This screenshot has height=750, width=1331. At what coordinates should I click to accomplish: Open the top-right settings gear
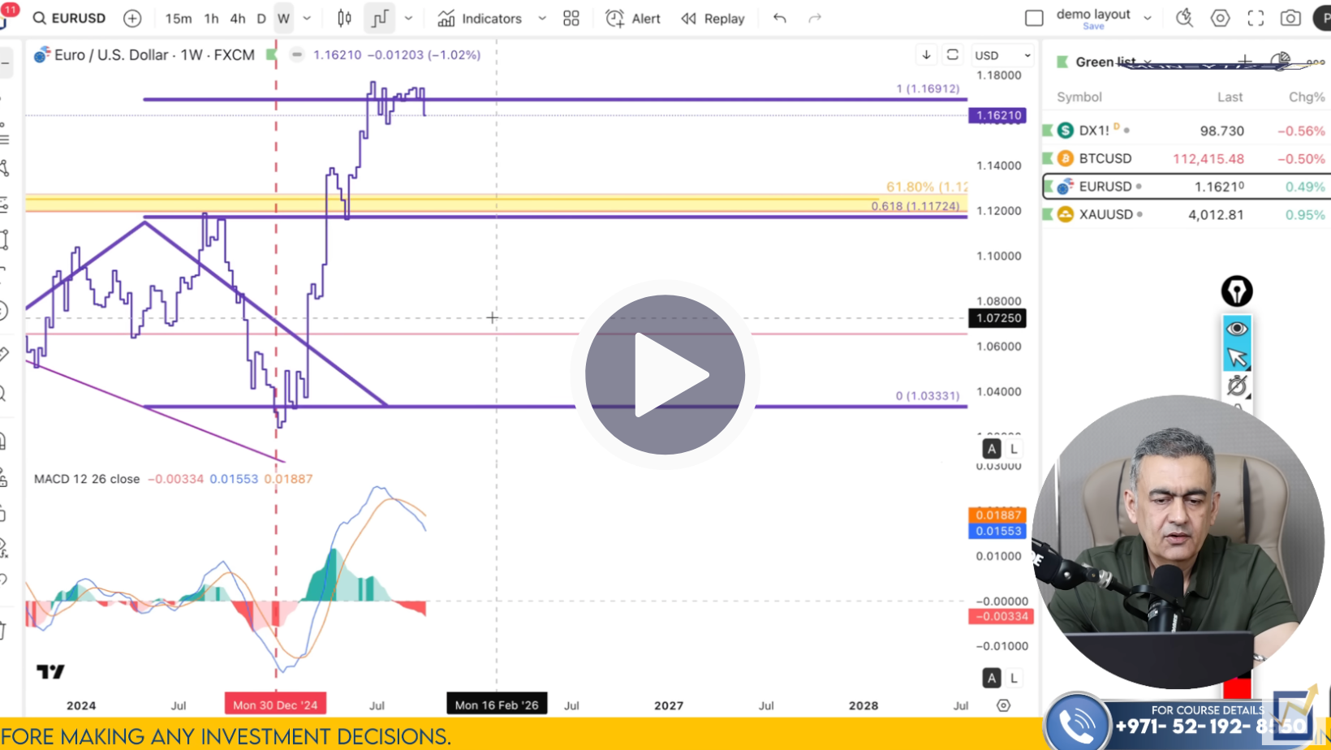(1220, 18)
